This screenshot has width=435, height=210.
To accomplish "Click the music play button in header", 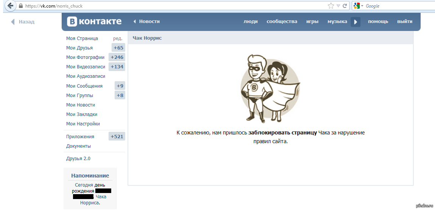I will (355, 22).
